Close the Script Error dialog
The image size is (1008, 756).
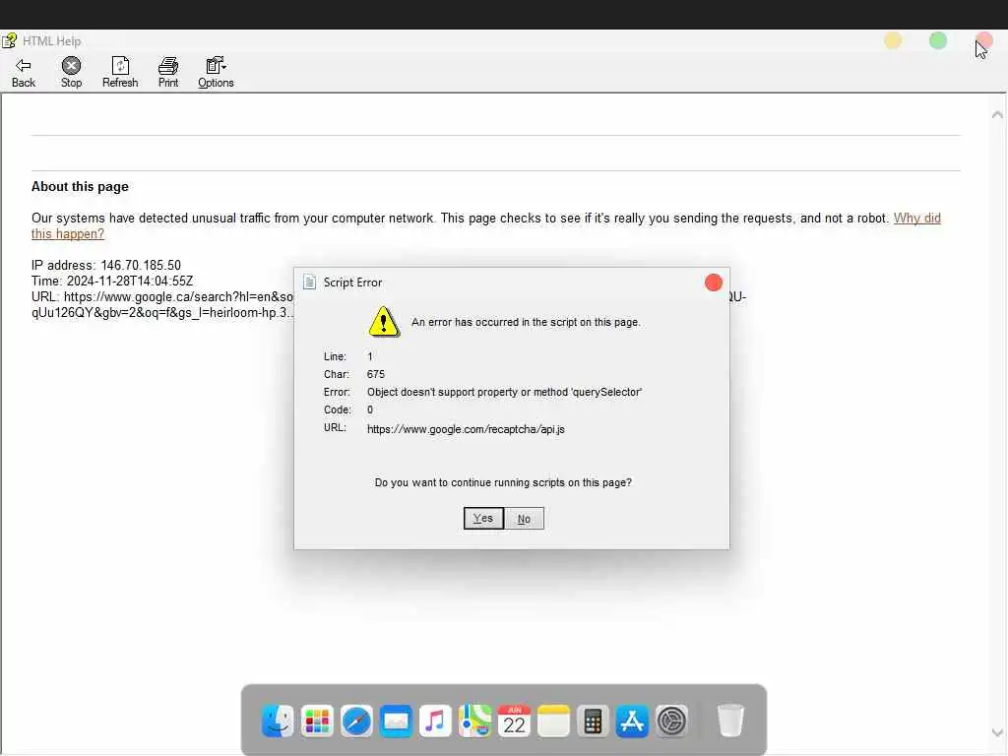[x=713, y=283]
